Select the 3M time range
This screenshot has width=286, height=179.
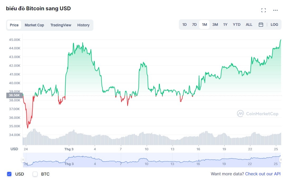(x=215, y=24)
